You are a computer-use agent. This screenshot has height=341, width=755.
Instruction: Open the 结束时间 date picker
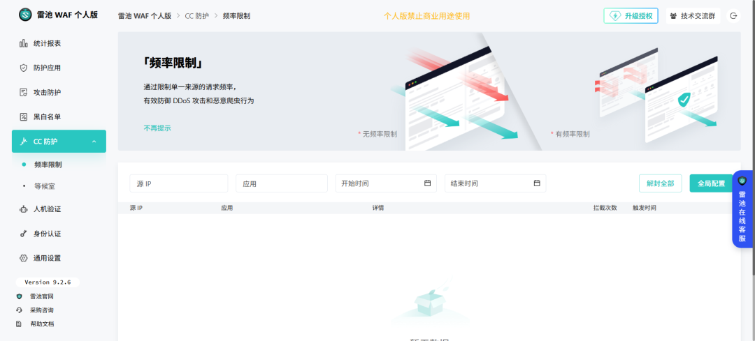(495, 183)
